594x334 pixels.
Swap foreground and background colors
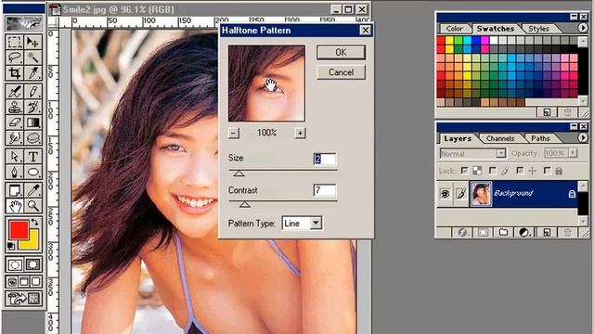34,223
